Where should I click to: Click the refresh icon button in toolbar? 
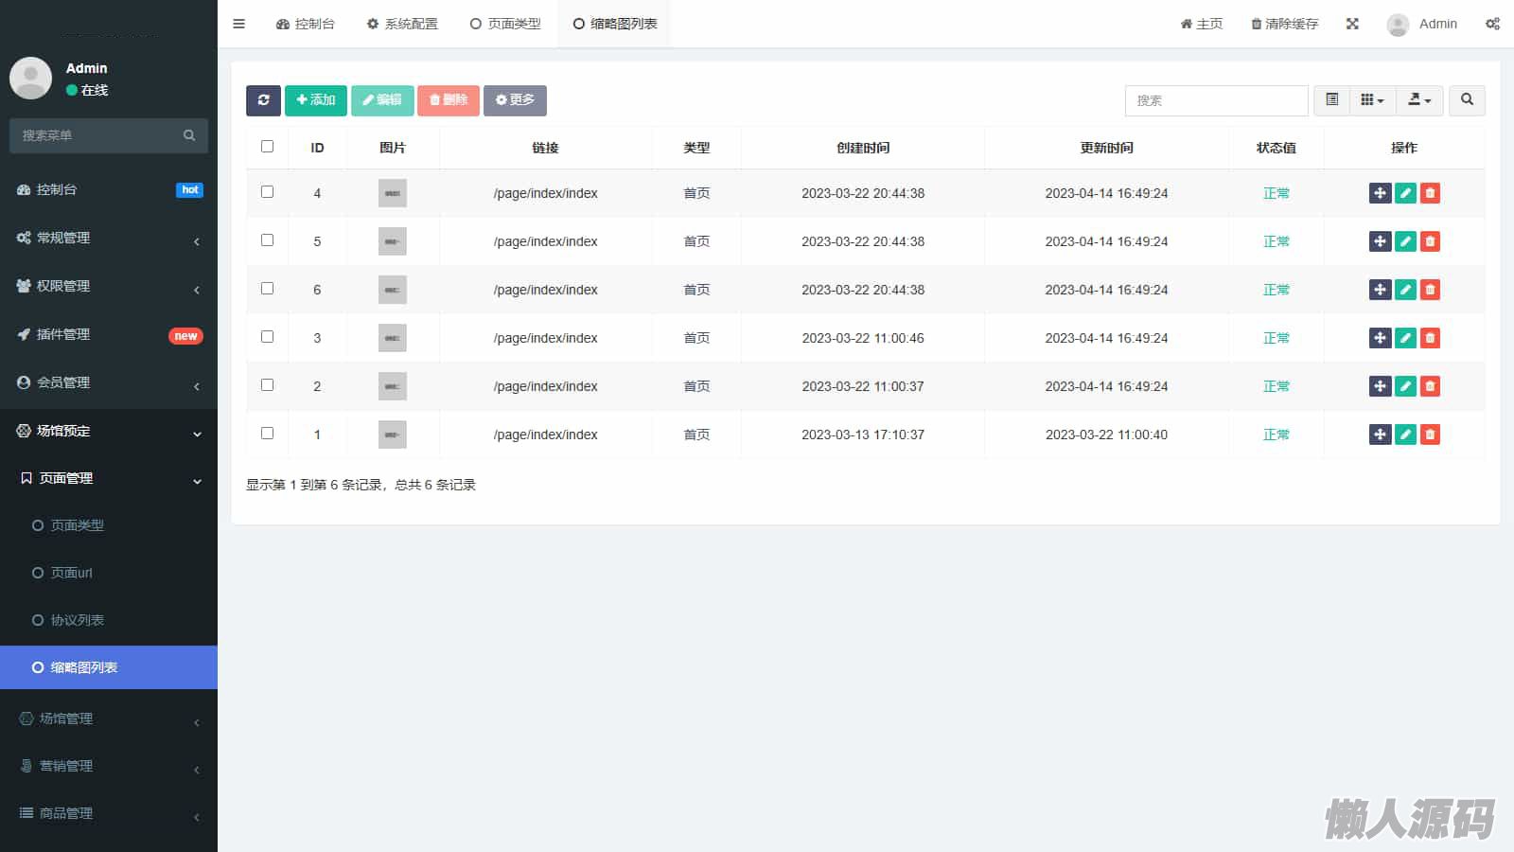(x=263, y=100)
